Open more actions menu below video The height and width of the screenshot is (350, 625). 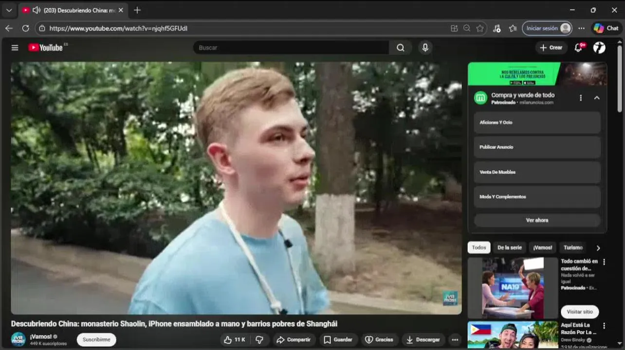pyautogui.click(x=455, y=340)
